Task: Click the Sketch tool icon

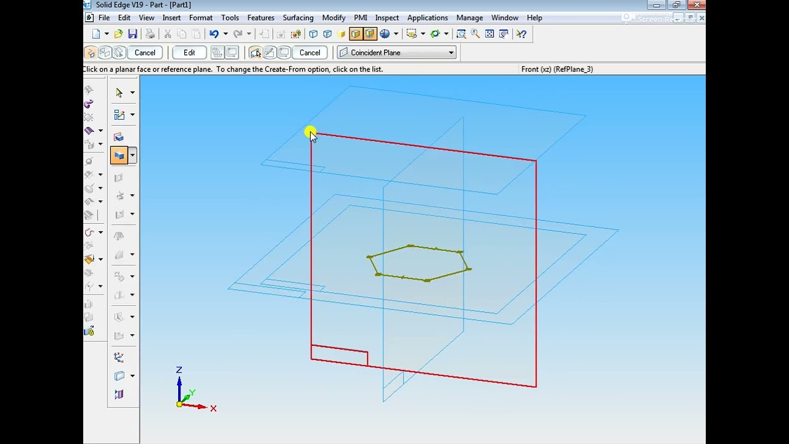Action: (119, 115)
